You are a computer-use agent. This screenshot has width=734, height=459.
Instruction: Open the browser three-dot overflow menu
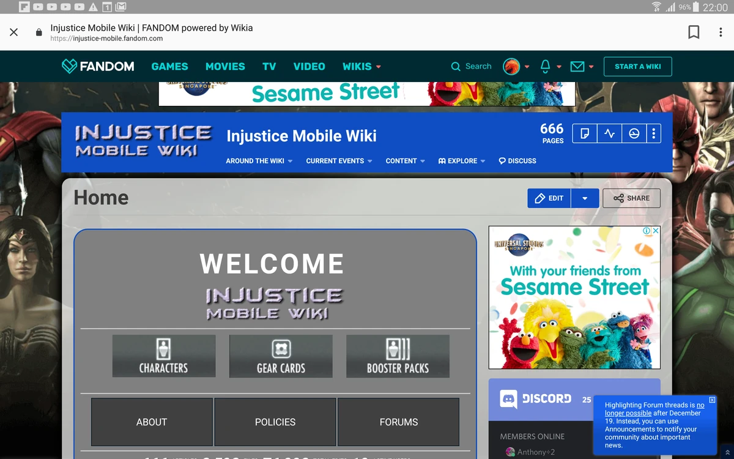coord(720,32)
